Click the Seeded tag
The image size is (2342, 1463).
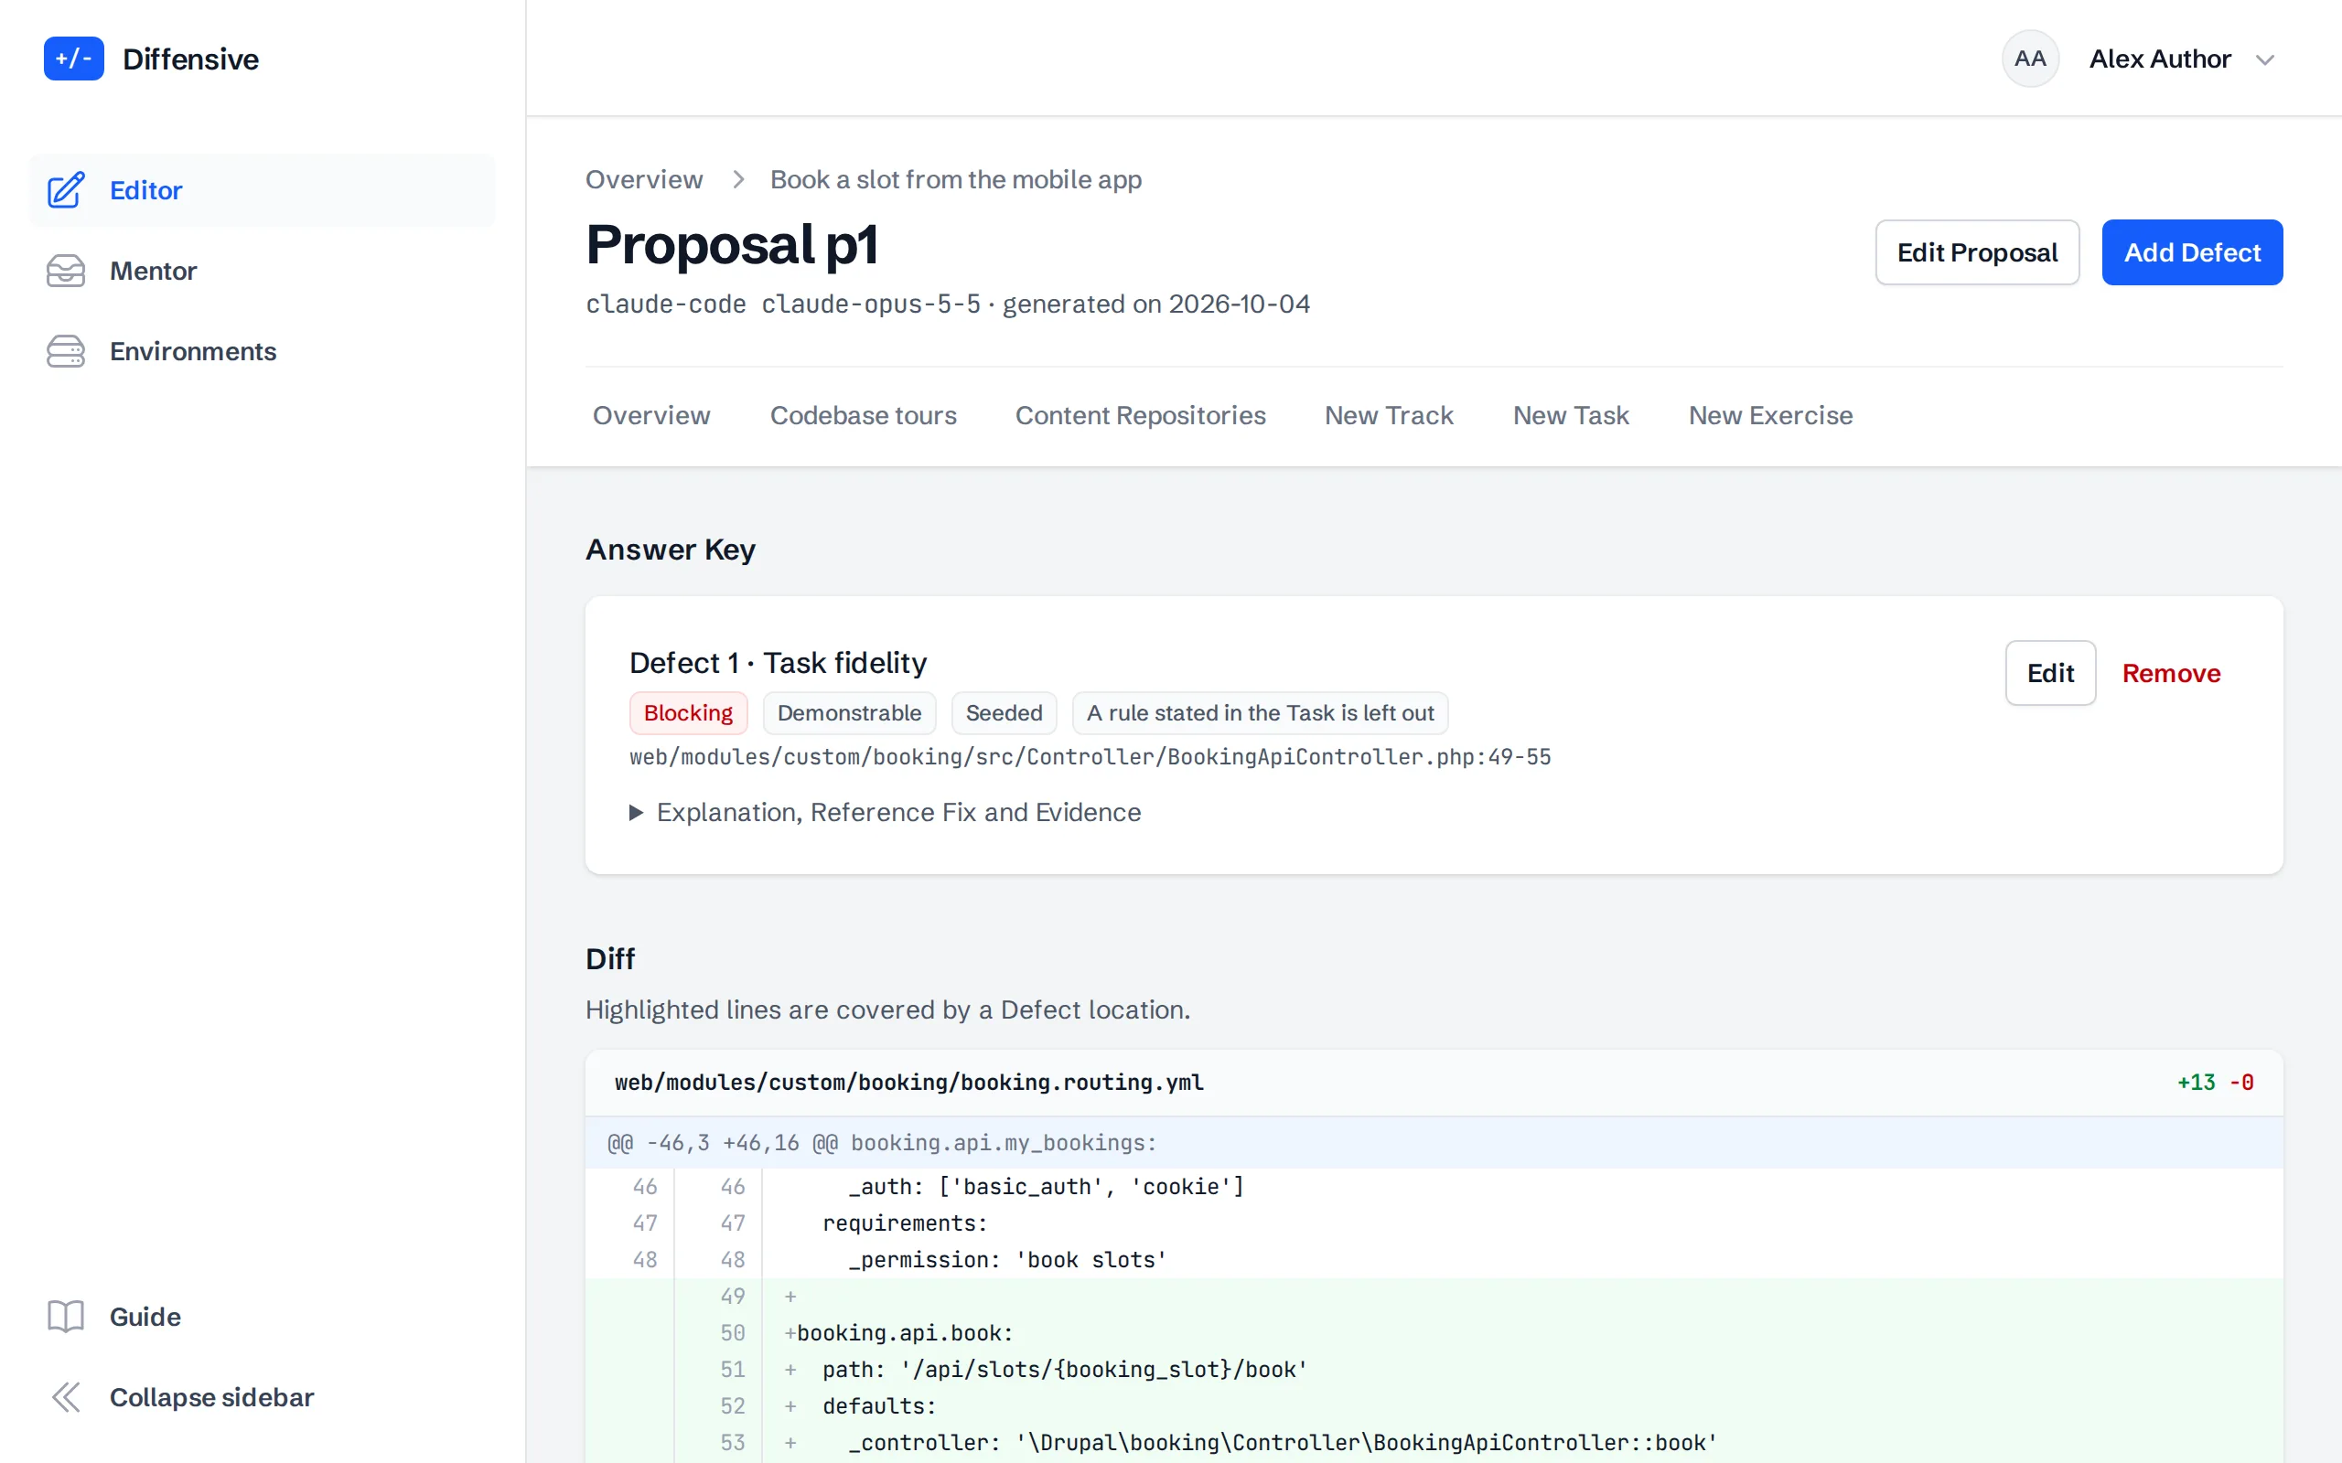(x=1004, y=713)
